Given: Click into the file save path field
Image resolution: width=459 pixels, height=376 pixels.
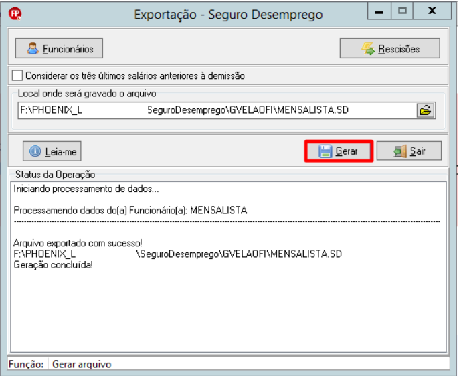Looking at the screenshot, I should (217, 110).
